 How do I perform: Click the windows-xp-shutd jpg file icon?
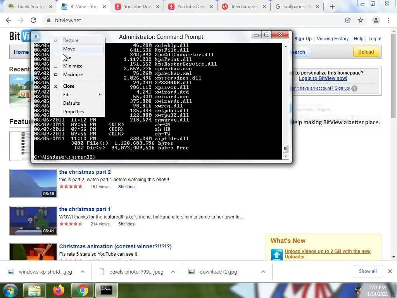click(10, 272)
